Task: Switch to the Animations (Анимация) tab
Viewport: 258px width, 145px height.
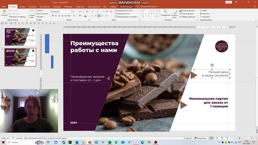Action: [68, 7]
